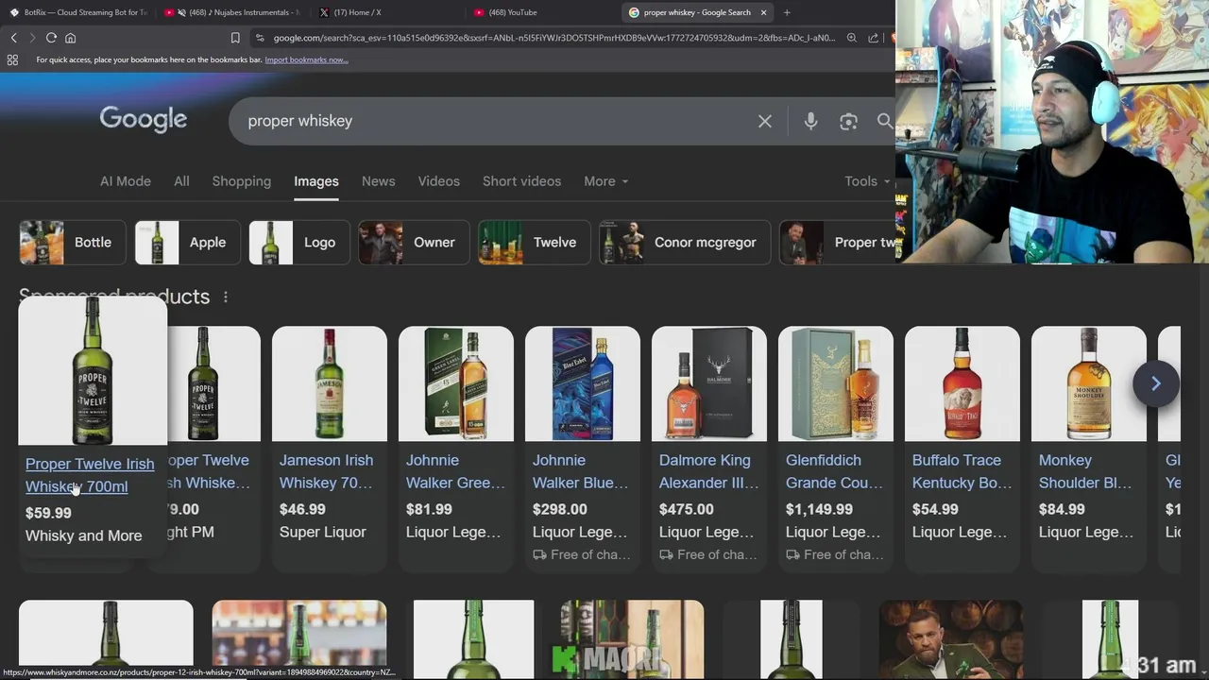Image resolution: width=1209 pixels, height=680 pixels.
Task: Open the AI Mode search tab
Action: coord(126,181)
